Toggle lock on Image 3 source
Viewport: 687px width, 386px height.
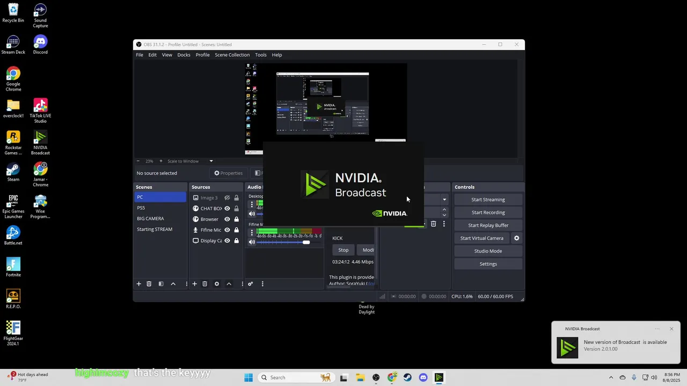pos(236,198)
